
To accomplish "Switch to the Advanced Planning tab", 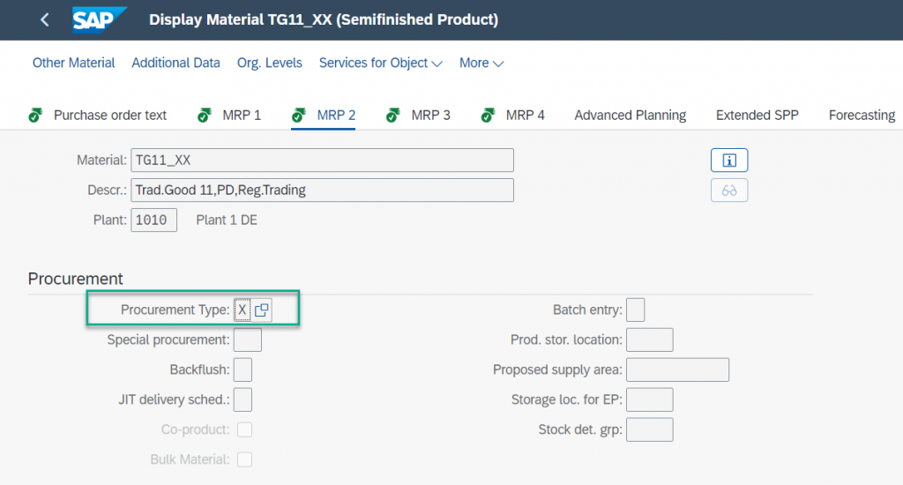I will tap(630, 116).
